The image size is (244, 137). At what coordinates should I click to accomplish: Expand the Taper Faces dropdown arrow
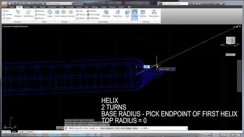click(x=118, y=18)
